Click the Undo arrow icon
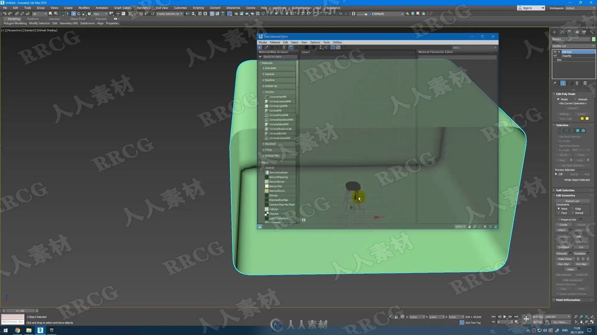Viewport: 597px width, 335px height. coord(4,14)
